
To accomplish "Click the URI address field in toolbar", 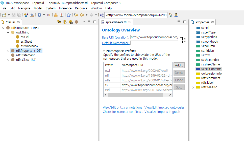I will [136, 15].
